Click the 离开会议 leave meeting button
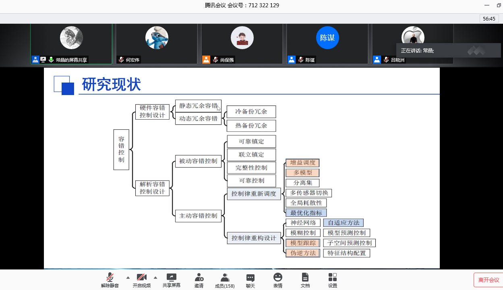 point(488,280)
